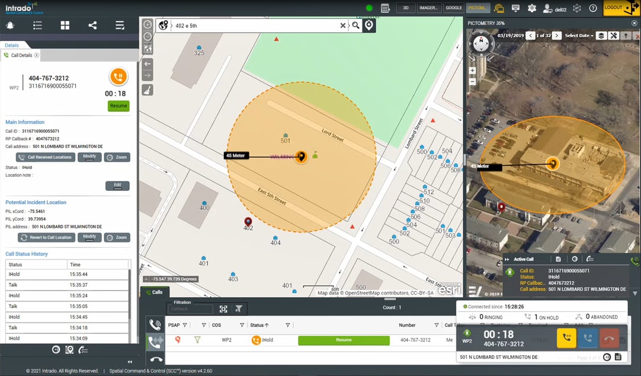641x376 pixels.
Task: Select the measure tool below map navigation arrows
Action: point(147,90)
